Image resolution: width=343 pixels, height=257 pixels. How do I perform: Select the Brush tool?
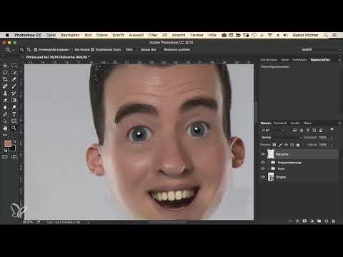(14, 86)
